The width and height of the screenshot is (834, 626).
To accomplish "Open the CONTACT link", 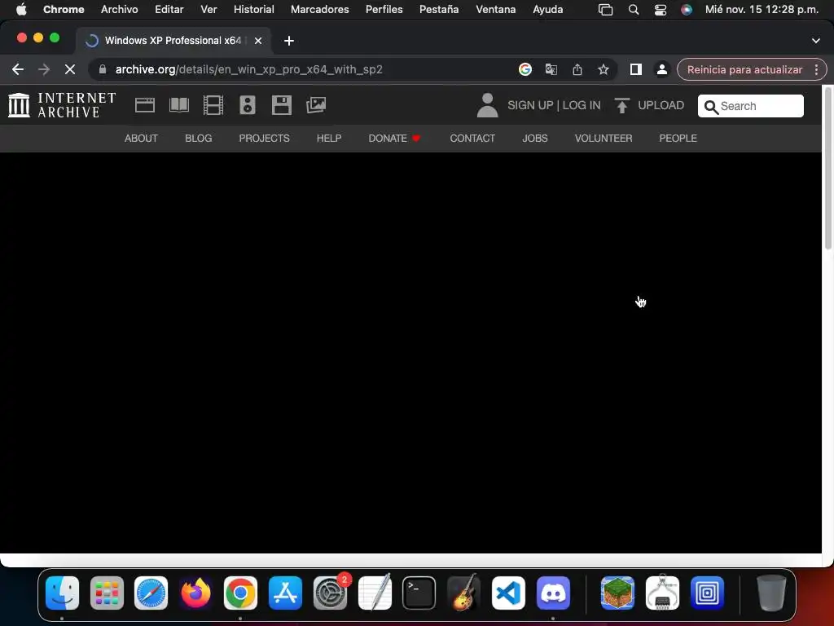I will point(472,139).
